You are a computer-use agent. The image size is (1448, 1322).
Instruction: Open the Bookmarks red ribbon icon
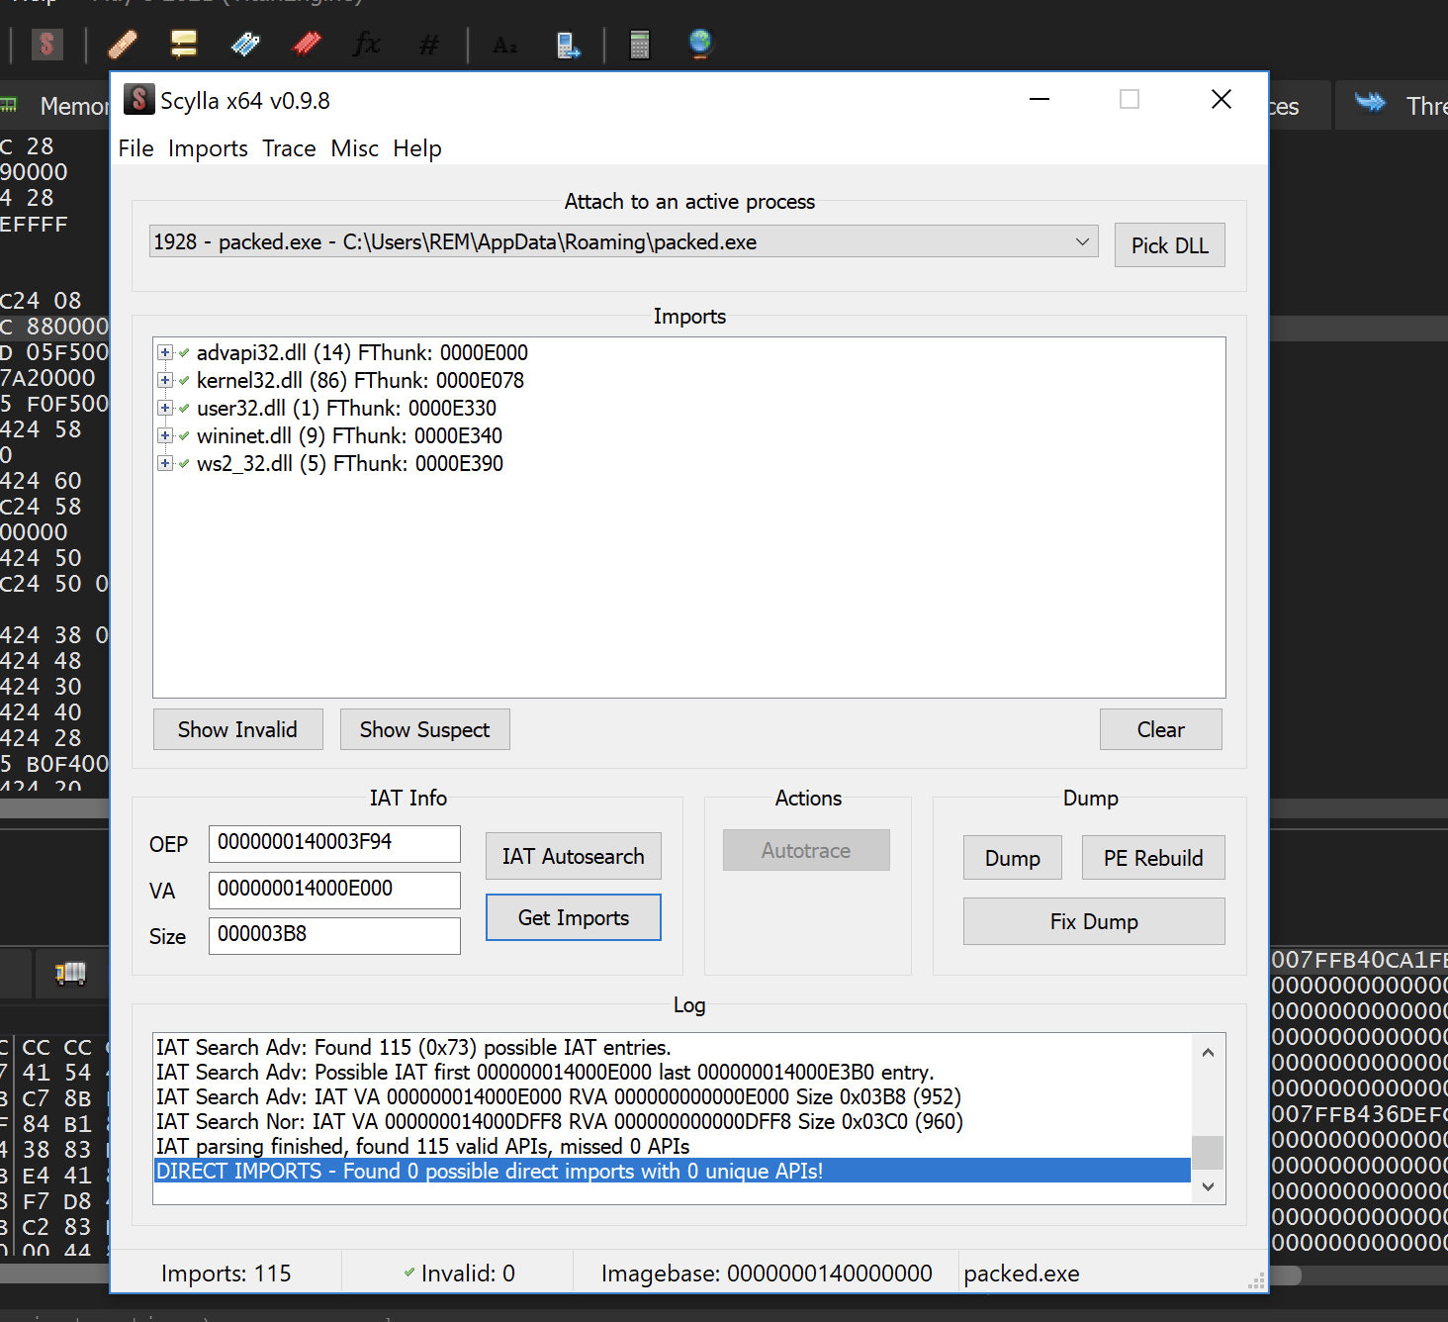[x=307, y=45]
